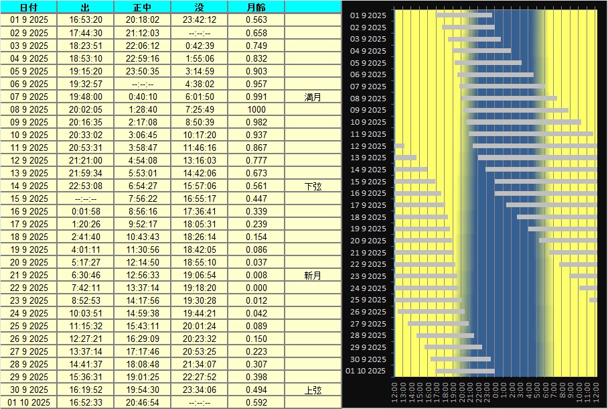Click the 没 column header
The image size is (608, 409).
point(200,7)
